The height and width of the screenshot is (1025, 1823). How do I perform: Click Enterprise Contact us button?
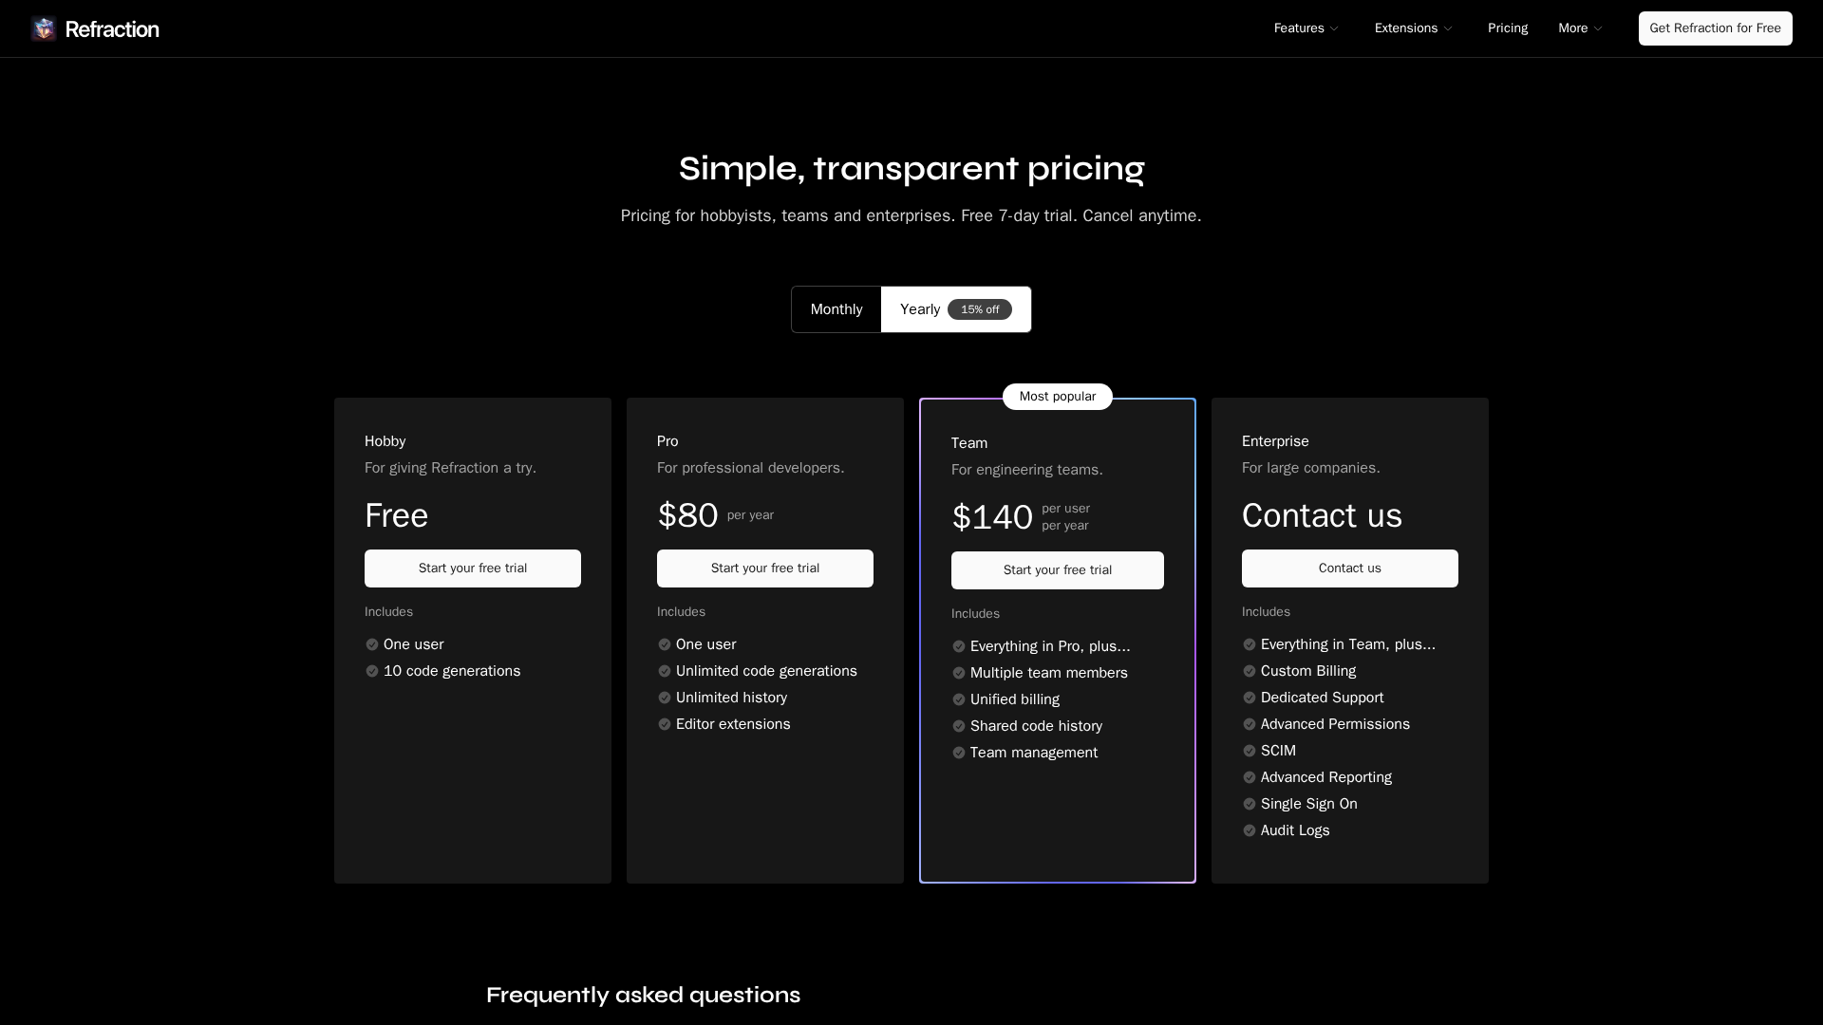(1349, 568)
